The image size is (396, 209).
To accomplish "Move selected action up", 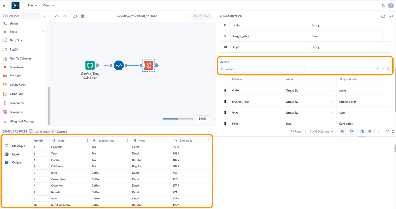I will (377, 68).
